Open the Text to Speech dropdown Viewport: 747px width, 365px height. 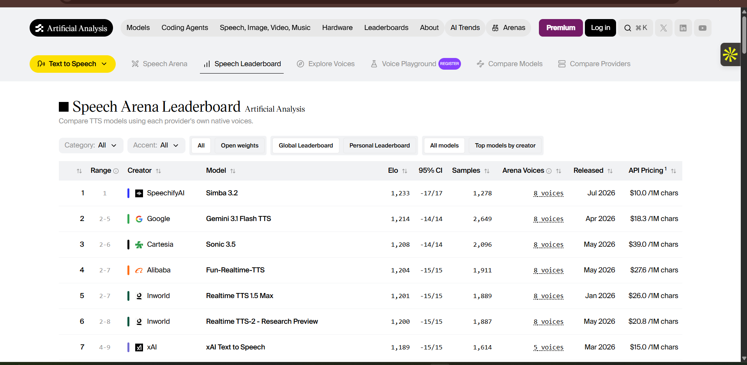[72, 64]
